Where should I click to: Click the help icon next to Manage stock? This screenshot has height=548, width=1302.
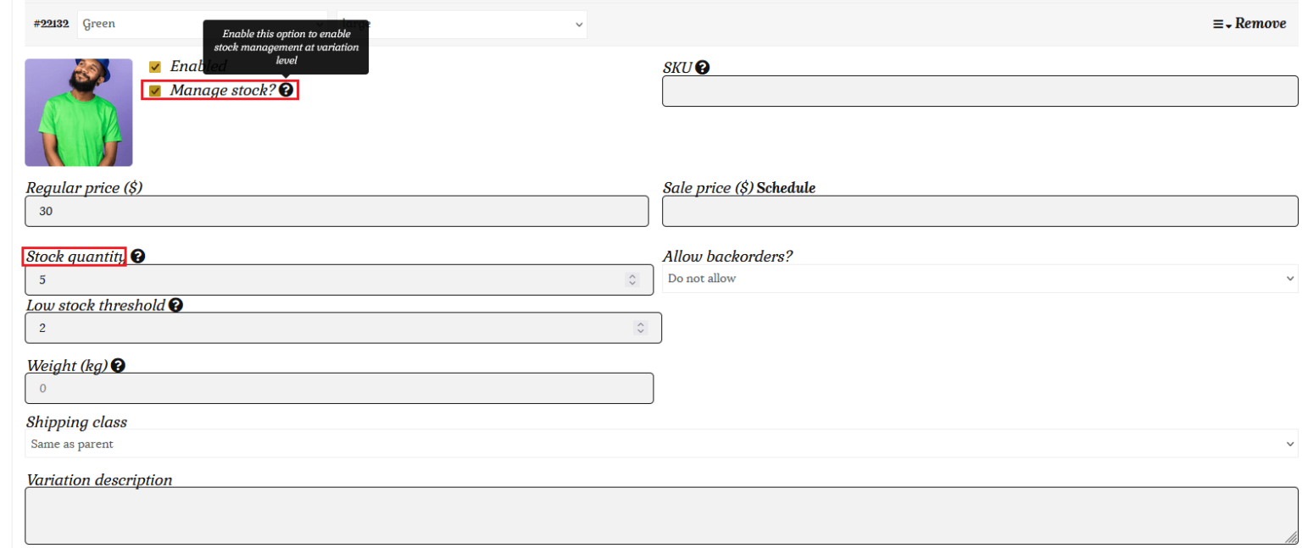pos(287,90)
